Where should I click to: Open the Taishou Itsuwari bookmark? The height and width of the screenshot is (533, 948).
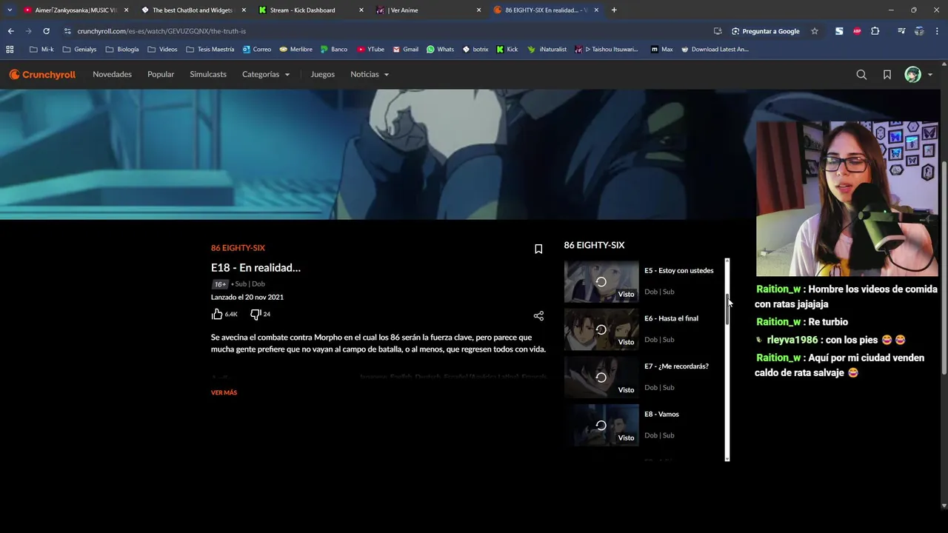tap(607, 50)
